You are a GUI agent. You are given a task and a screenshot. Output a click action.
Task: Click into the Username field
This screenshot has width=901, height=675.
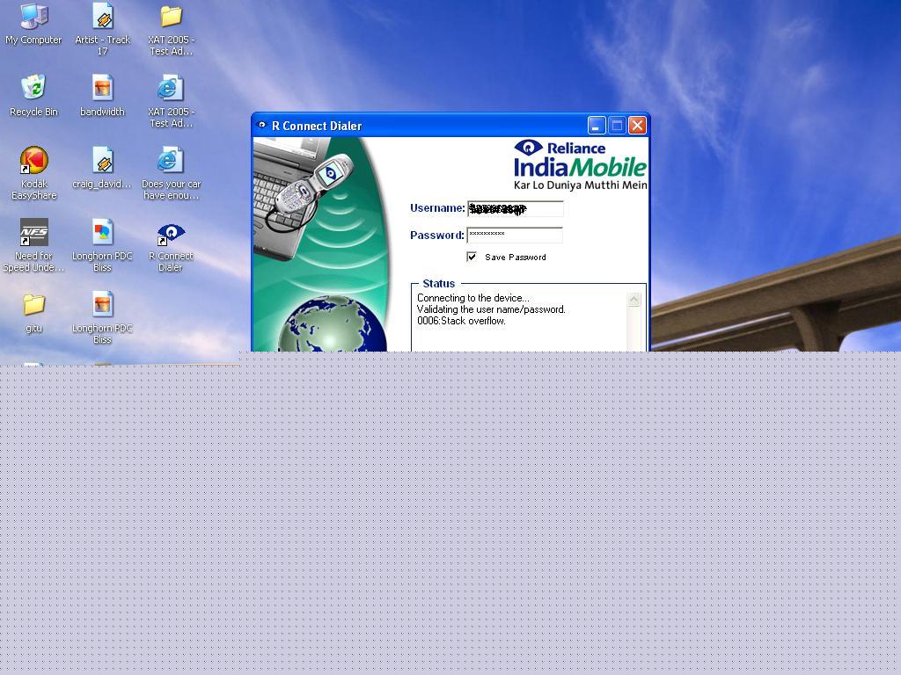click(515, 208)
